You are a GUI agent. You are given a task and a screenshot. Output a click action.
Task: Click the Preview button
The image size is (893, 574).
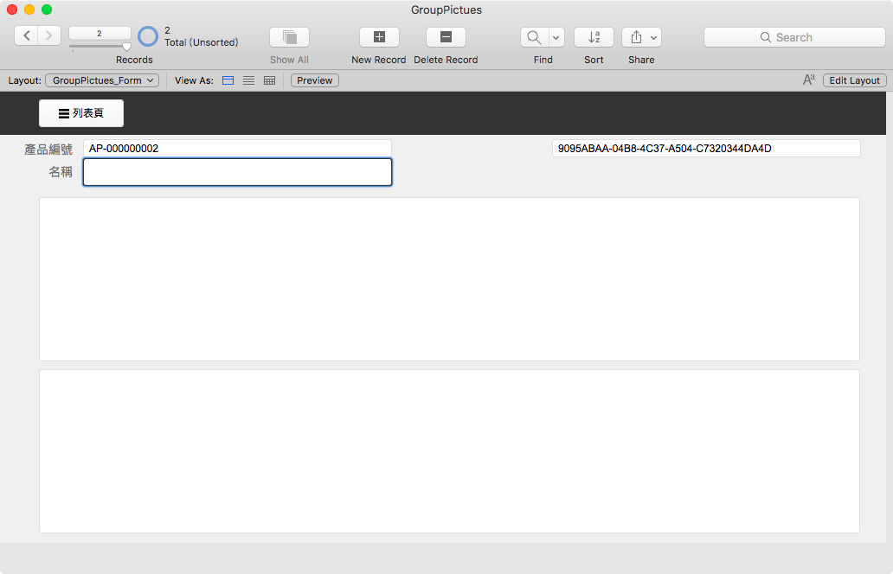click(315, 80)
